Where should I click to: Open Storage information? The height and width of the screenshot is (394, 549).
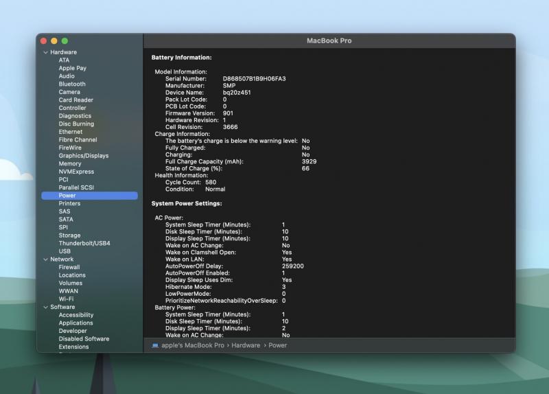coord(70,235)
